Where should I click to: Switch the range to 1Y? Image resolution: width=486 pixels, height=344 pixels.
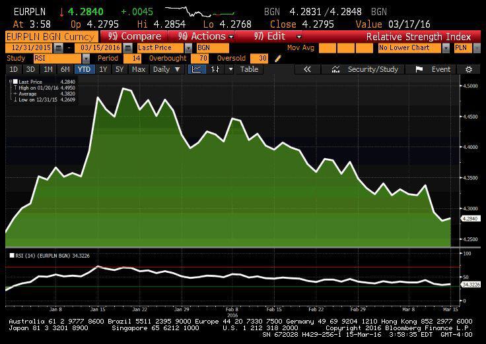tap(102, 69)
